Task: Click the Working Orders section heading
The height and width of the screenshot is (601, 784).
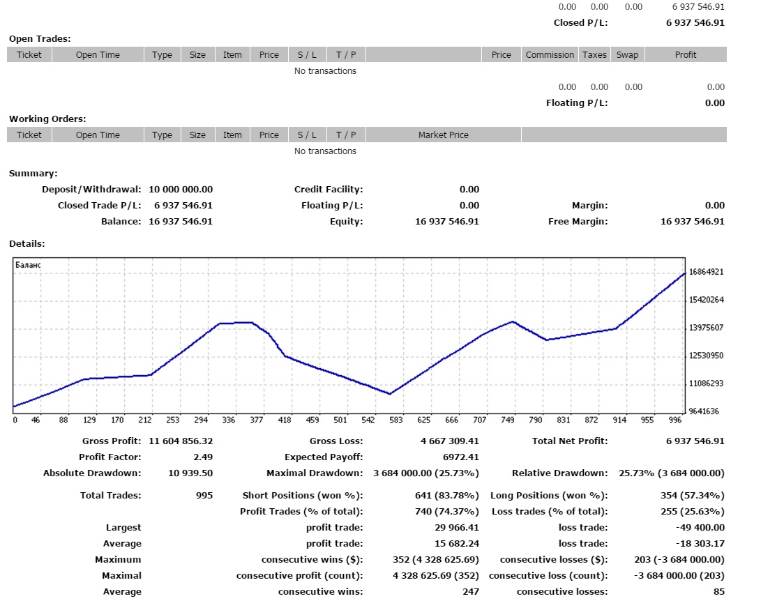Action: point(47,119)
